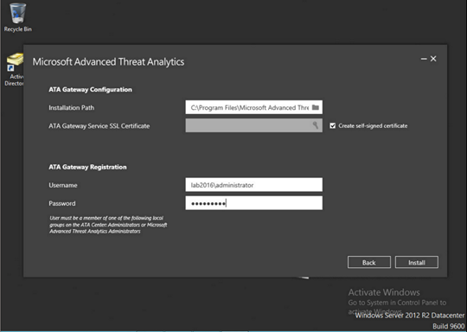Click the 'Windows Server 2012 R2 Datacenter' text
The height and width of the screenshot is (332, 467).
point(410,316)
